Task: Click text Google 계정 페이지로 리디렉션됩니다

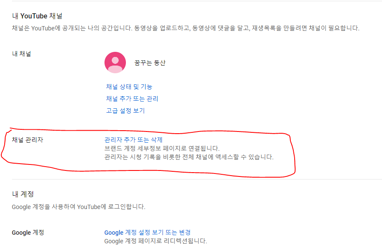Action: (156, 241)
